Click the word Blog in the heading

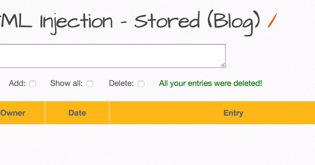pyautogui.click(x=234, y=21)
